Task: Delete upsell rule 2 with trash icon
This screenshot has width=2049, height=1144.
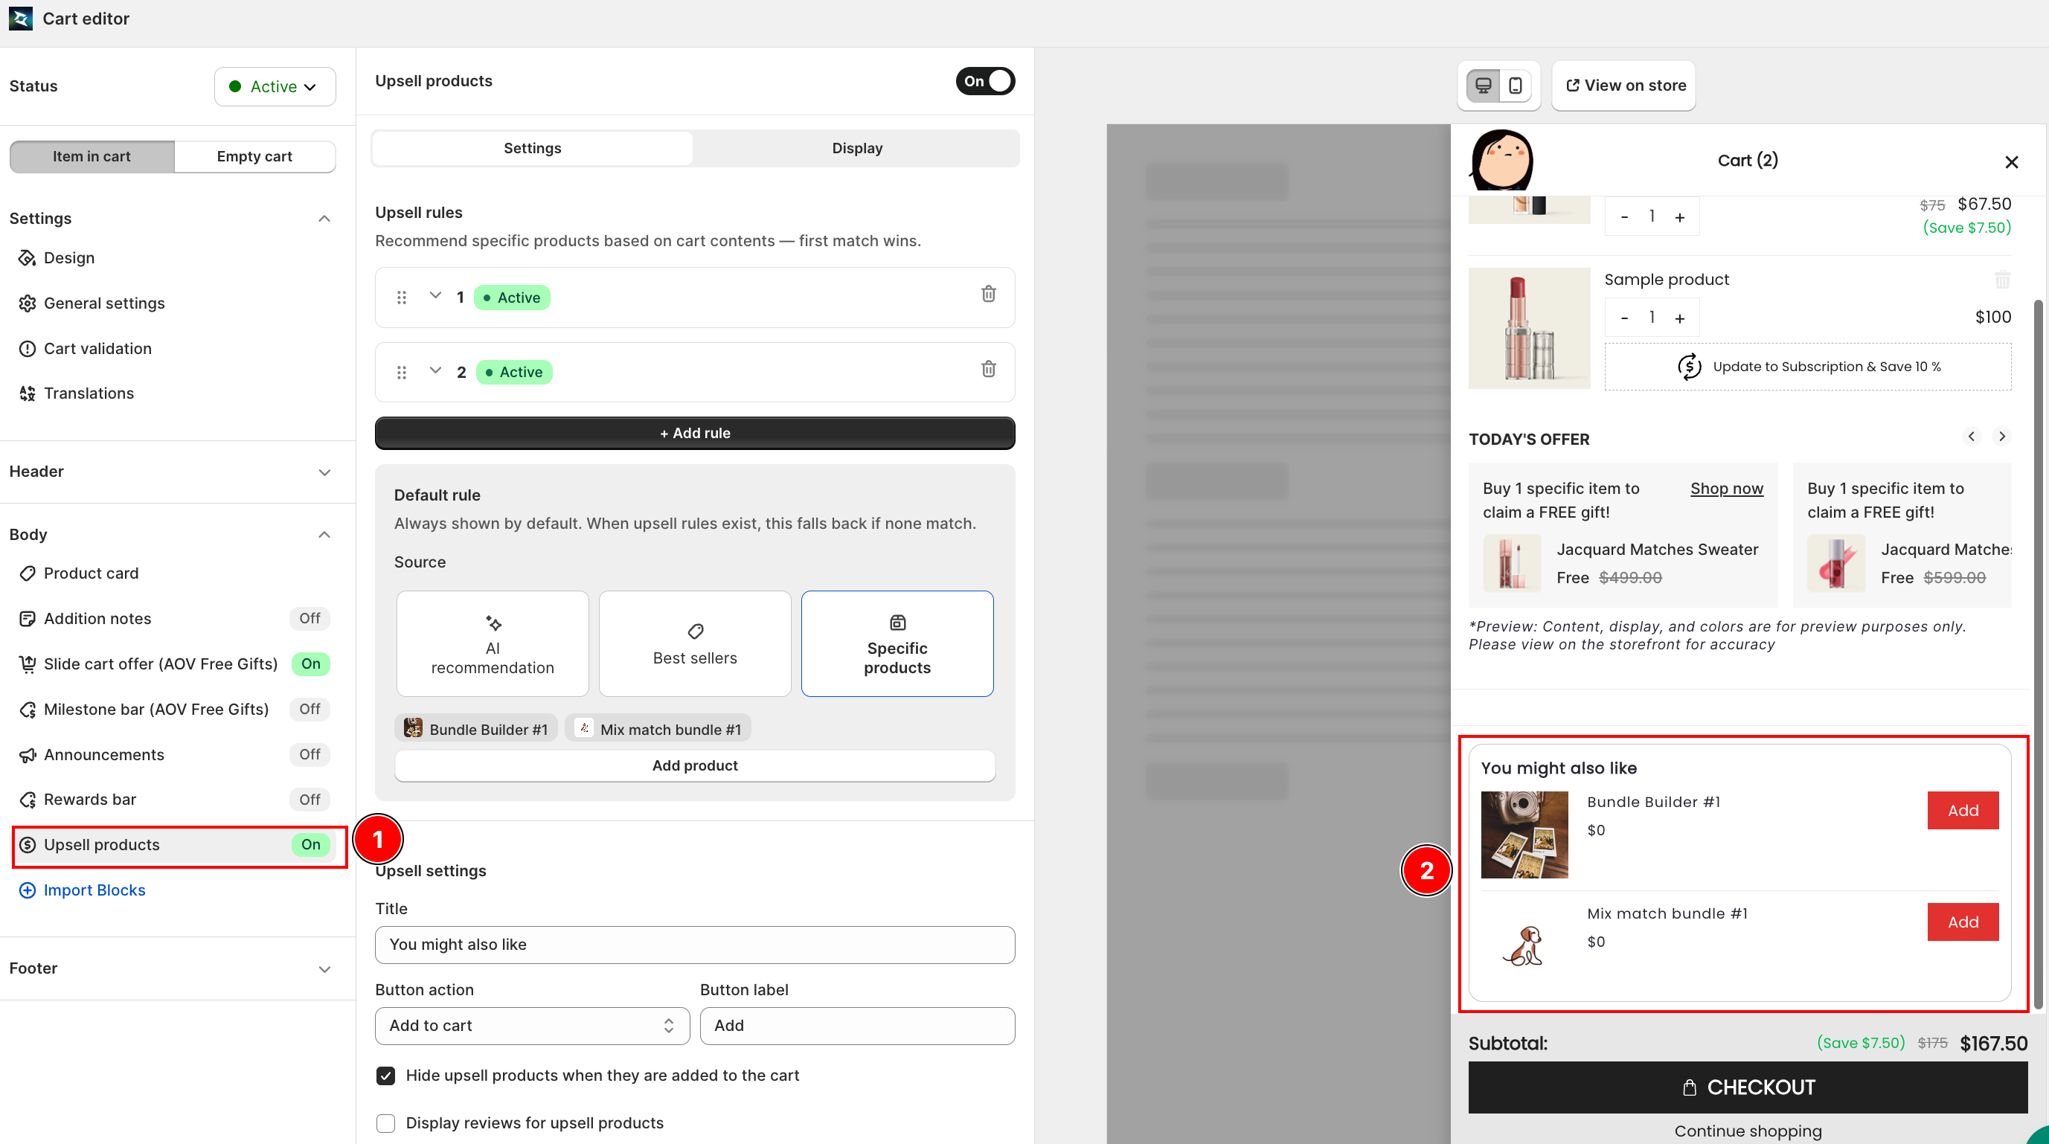Action: click(989, 369)
